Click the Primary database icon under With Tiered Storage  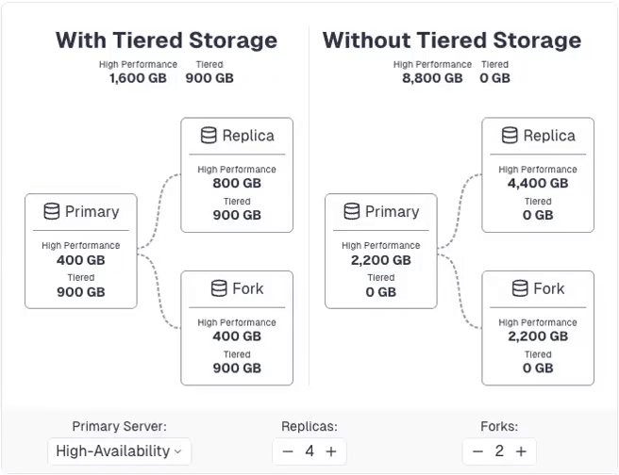point(49,212)
